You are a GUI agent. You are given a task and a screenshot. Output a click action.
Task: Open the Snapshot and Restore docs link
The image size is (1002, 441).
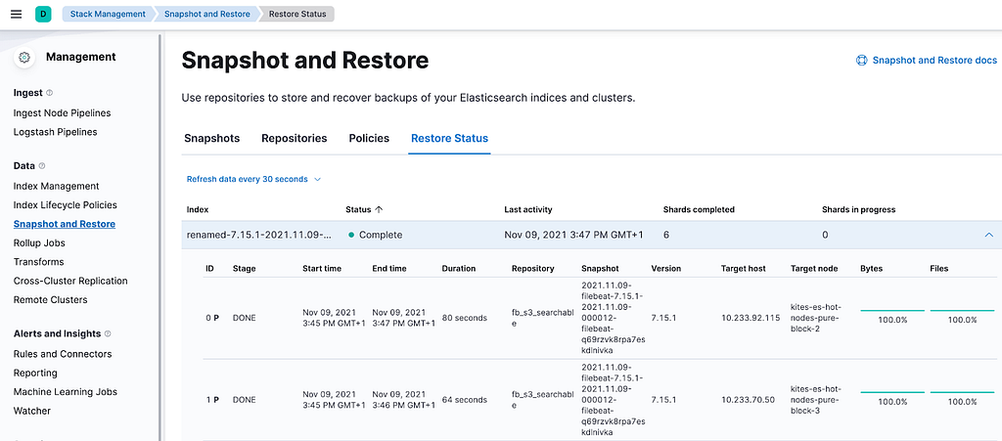point(934,60)
